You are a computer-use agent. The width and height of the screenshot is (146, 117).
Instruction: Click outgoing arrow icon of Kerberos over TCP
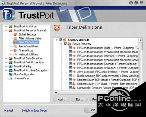(74, 80)
